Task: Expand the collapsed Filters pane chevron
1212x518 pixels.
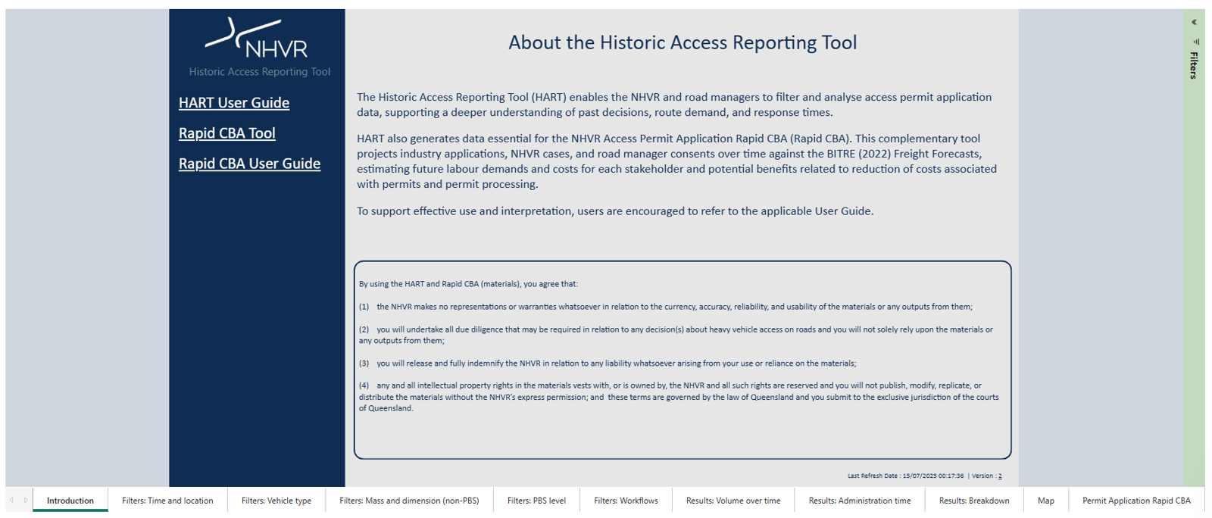Action: coord(1194,22)
